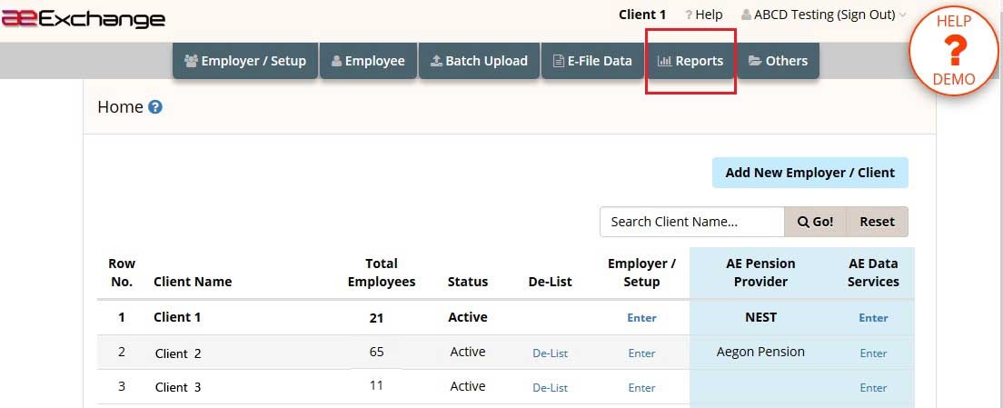
Task: Open the Employee menu
Action: point(369,61)
